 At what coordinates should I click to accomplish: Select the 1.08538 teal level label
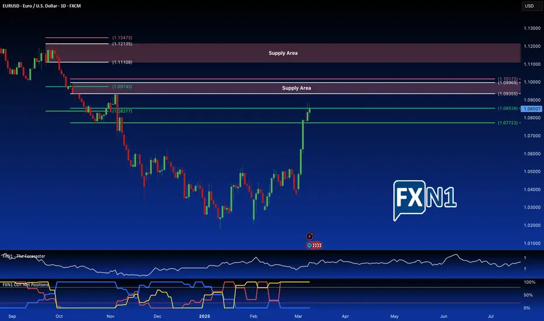tap(508, 109)
